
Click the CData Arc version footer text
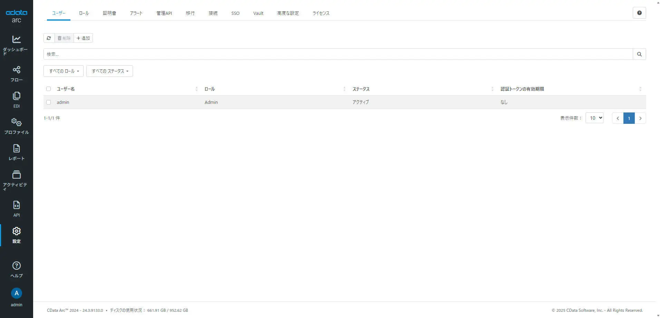(75, 310)
